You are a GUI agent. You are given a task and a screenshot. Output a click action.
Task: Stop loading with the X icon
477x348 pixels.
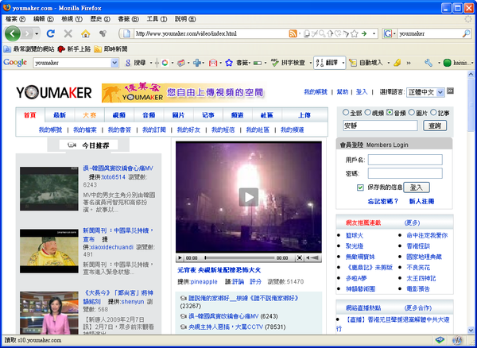pyautogui.click(x=68, y=33)
